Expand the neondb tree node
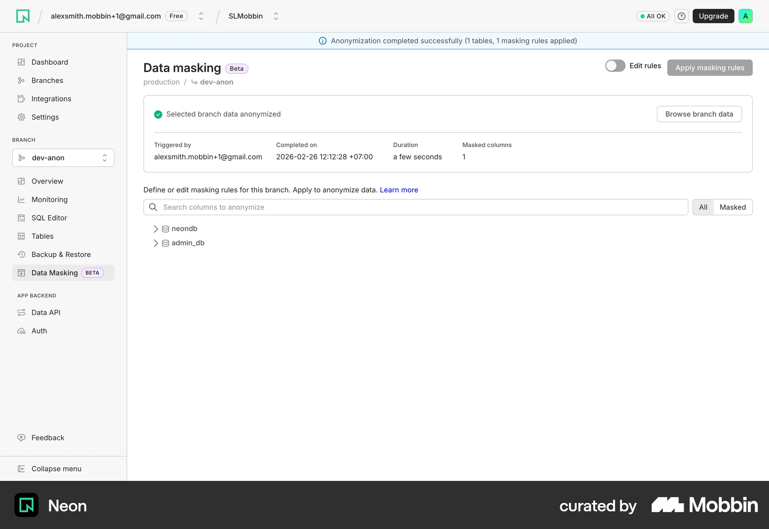 click(x=156, y=229)
